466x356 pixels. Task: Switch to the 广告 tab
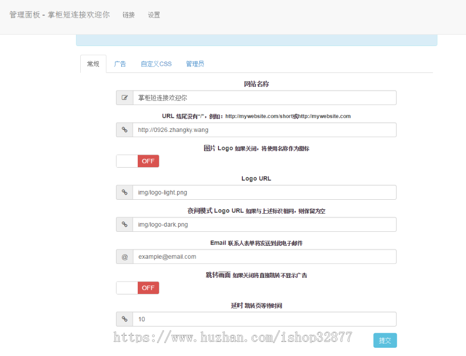120,64
